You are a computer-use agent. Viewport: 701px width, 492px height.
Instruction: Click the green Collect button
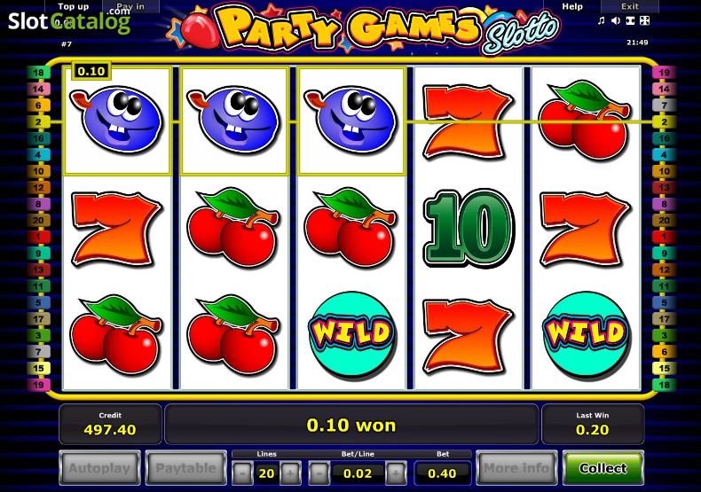point(603,468)
